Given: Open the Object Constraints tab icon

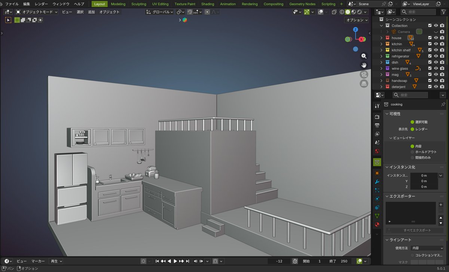Looking at the screenshot, I should [x=377, y=207].
